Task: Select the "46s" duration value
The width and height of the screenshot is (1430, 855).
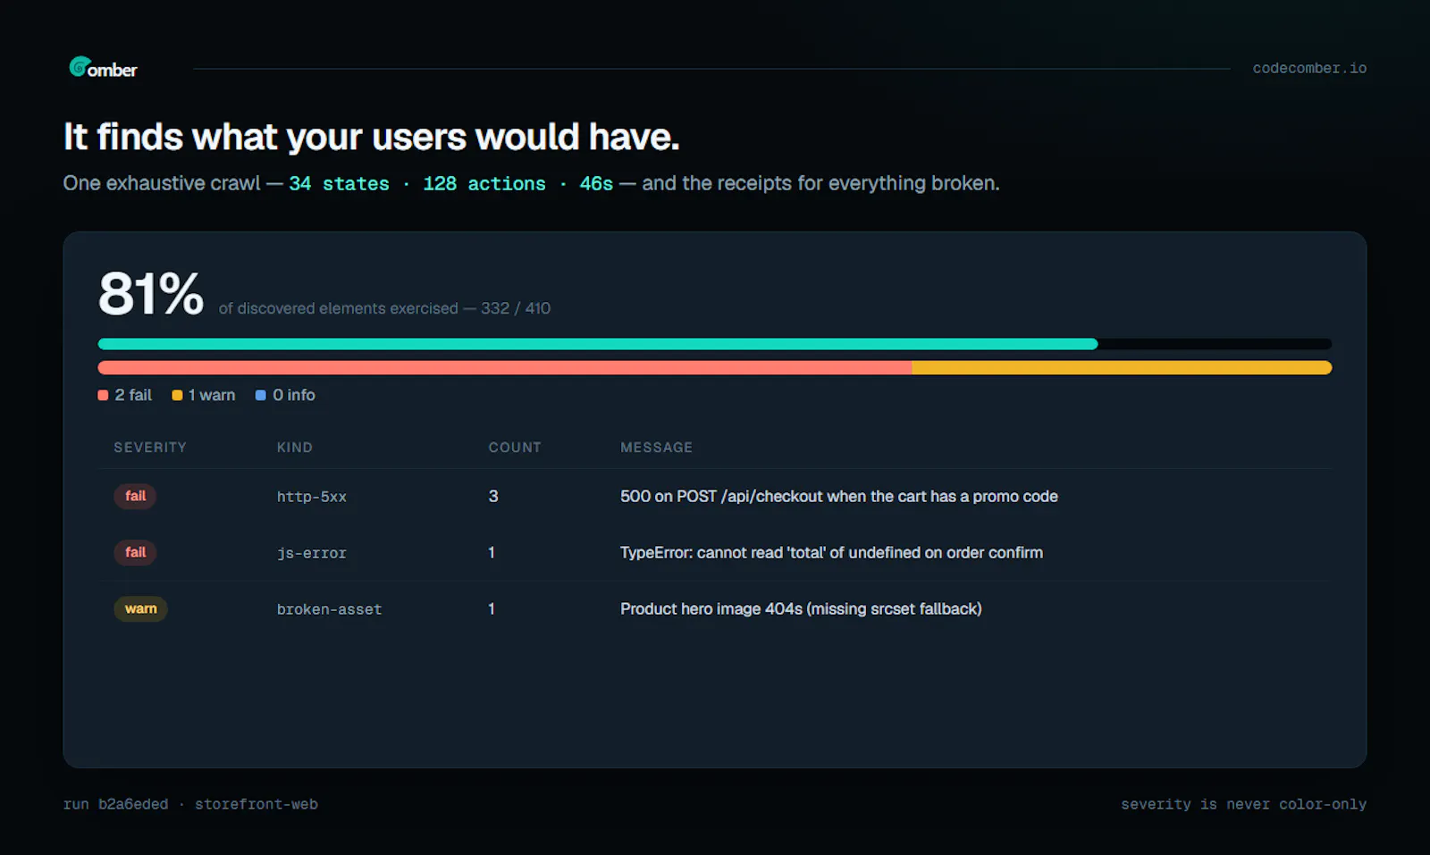Action: click(x=596, y=183)
